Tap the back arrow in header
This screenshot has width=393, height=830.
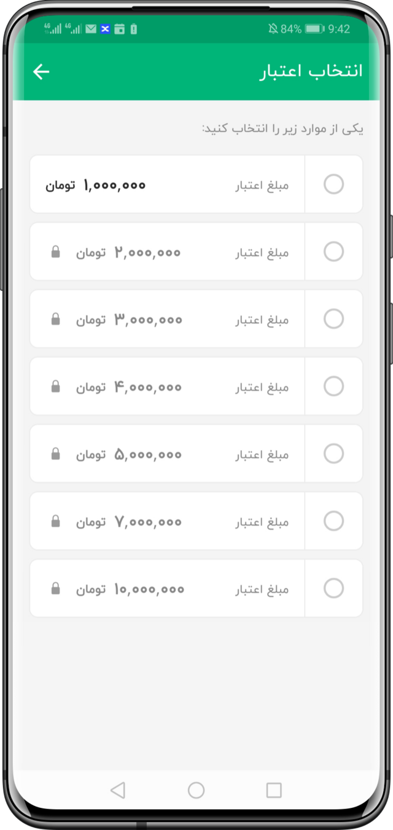41,72
